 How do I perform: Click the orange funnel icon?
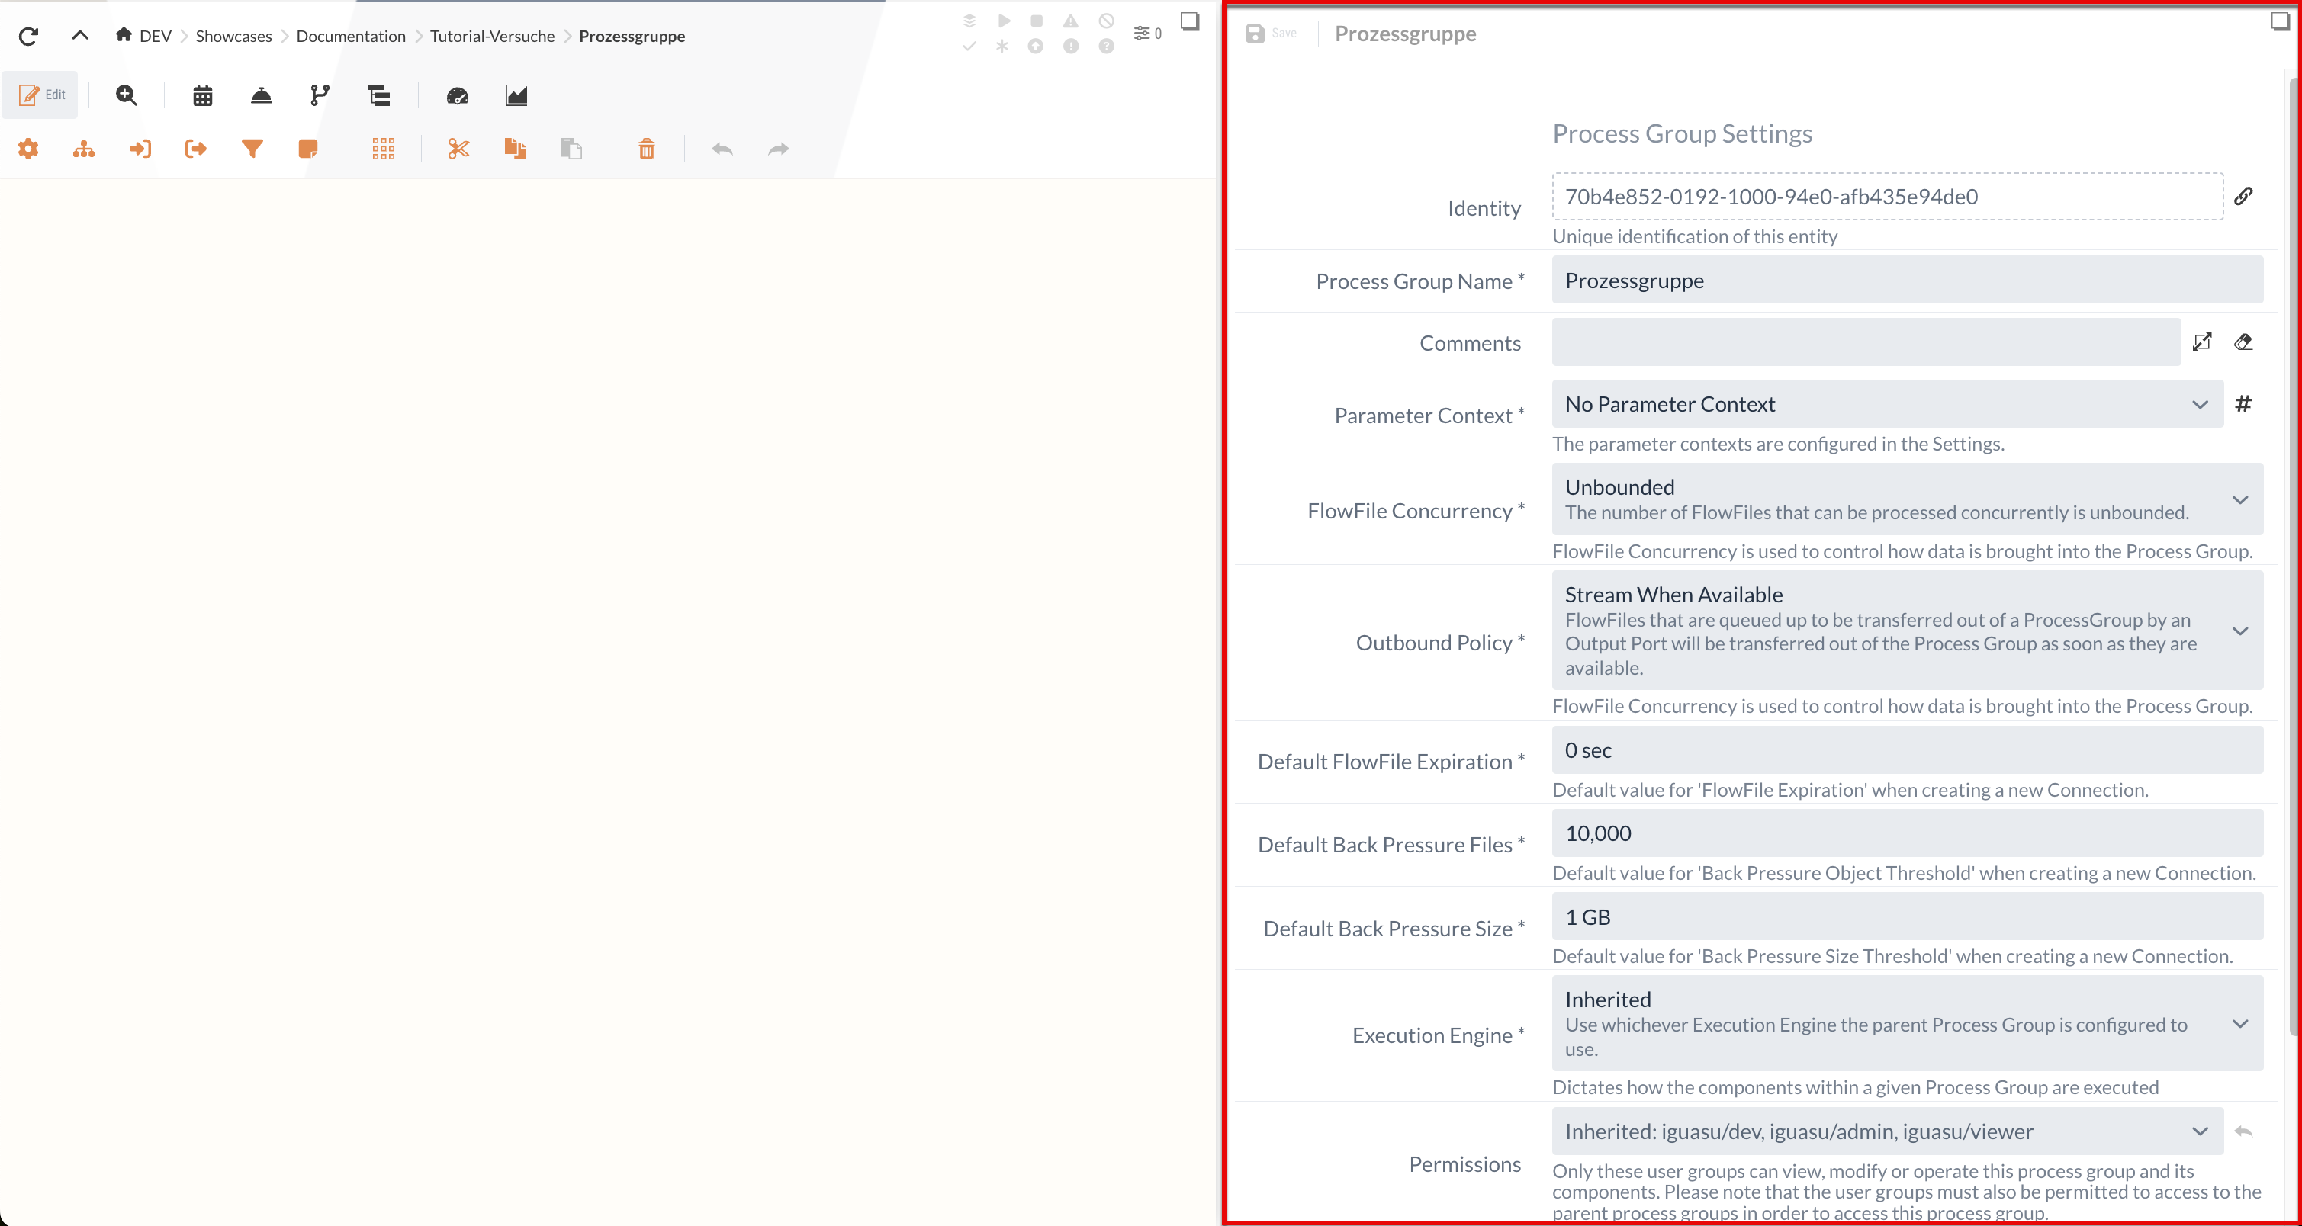252,149
